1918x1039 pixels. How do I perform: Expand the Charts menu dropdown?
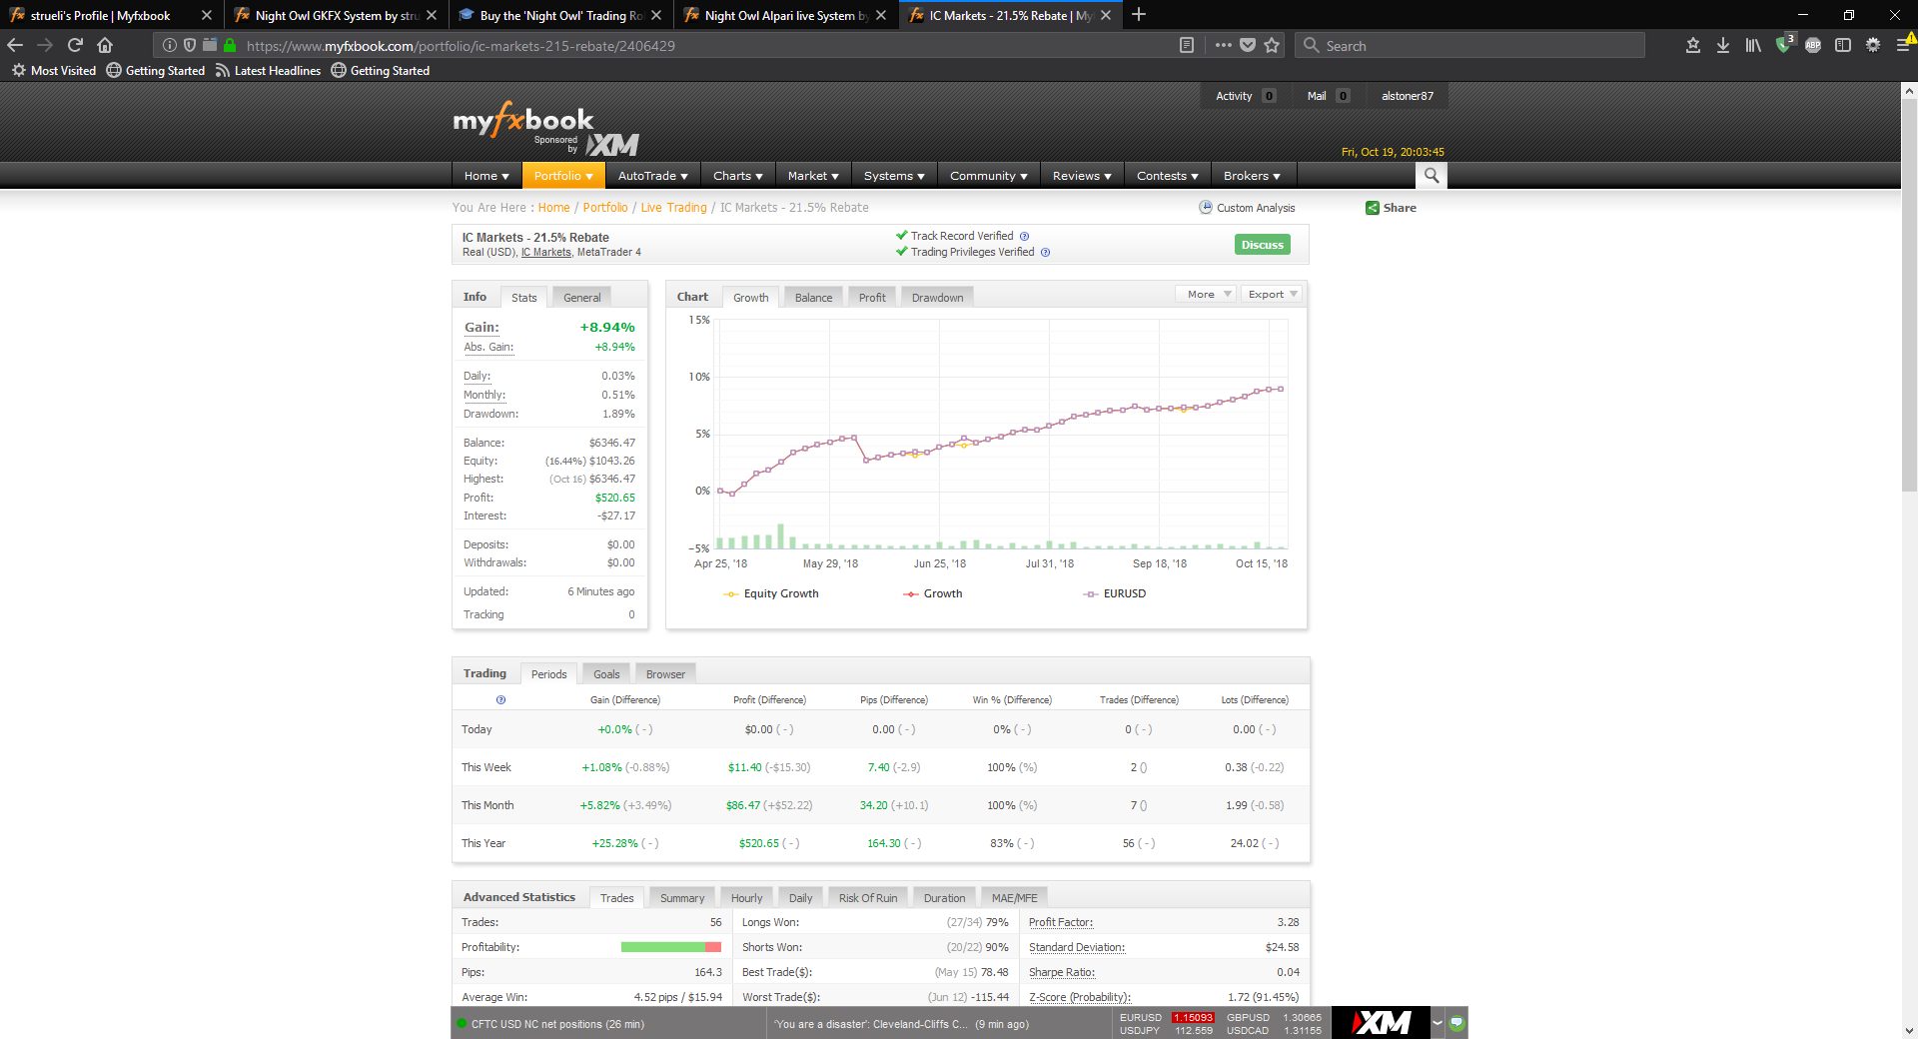pyautogui.click(x=738, y=176)
